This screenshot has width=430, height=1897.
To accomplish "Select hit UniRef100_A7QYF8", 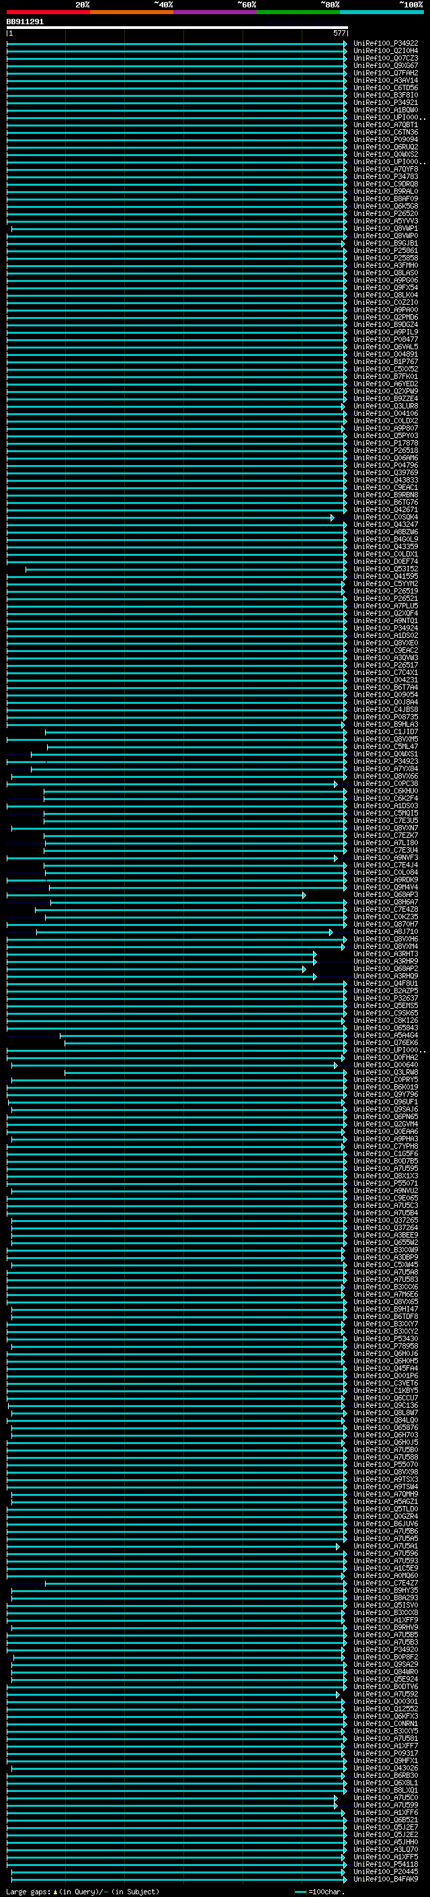I will [x=385, y=170].
